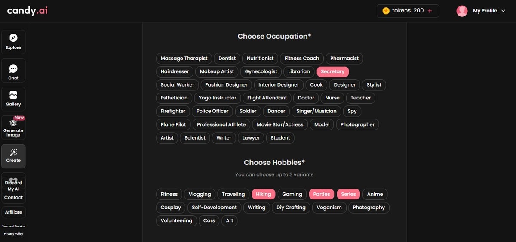Viewport: 516px width, 242px height.
Task: Deselect the Hiking hobby
Action: [263, 194]
